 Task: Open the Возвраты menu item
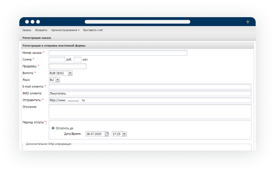(x=41, y=30)
